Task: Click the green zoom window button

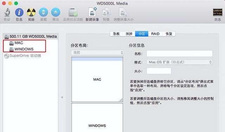Action: 16,3
